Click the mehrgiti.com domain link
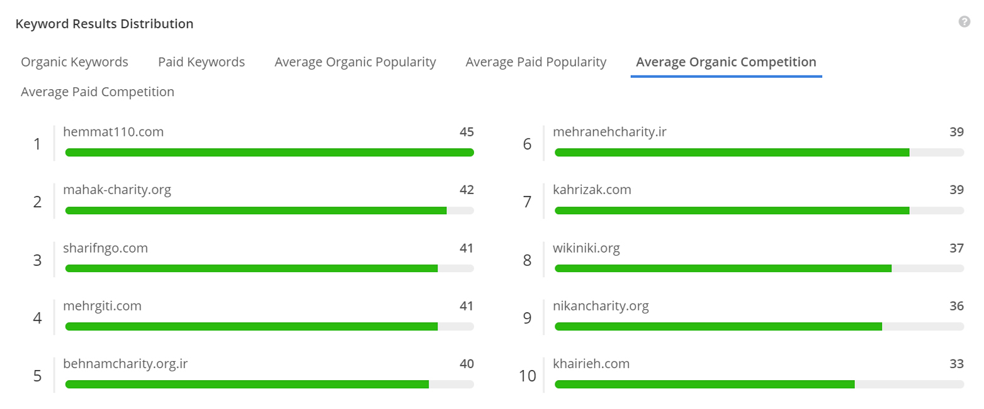Image resolution: width=984 pixels, height=409 pixels. point(102,306)
